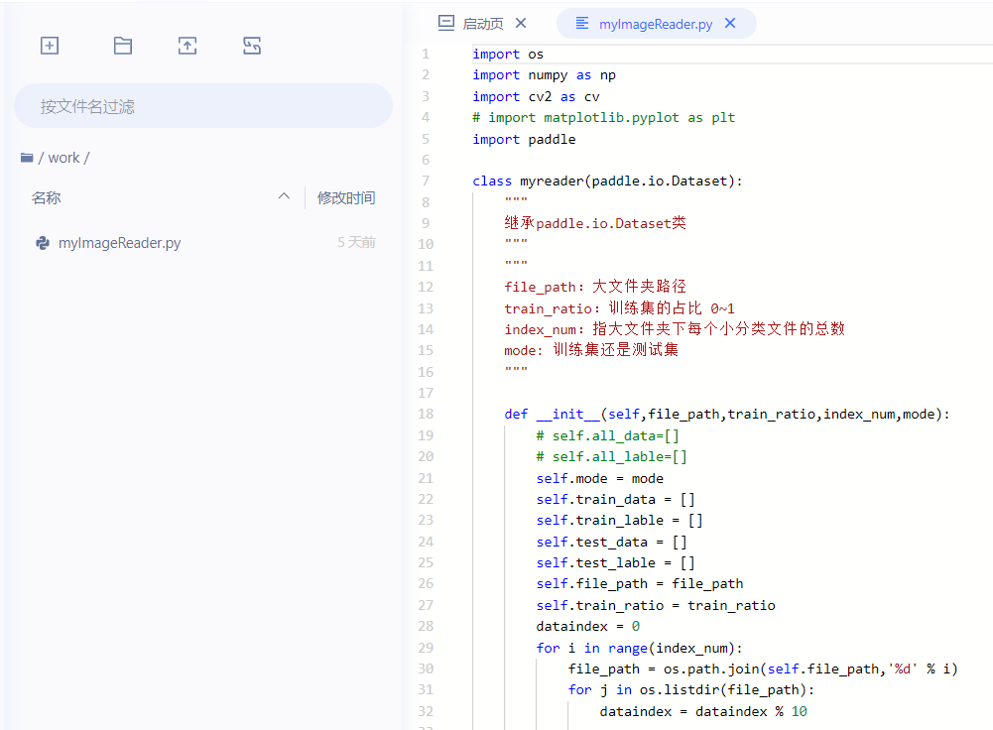This screenshot has width=993, height=730.
Task: Click 'self.train_lable = []' line
Action: [619, 521]
